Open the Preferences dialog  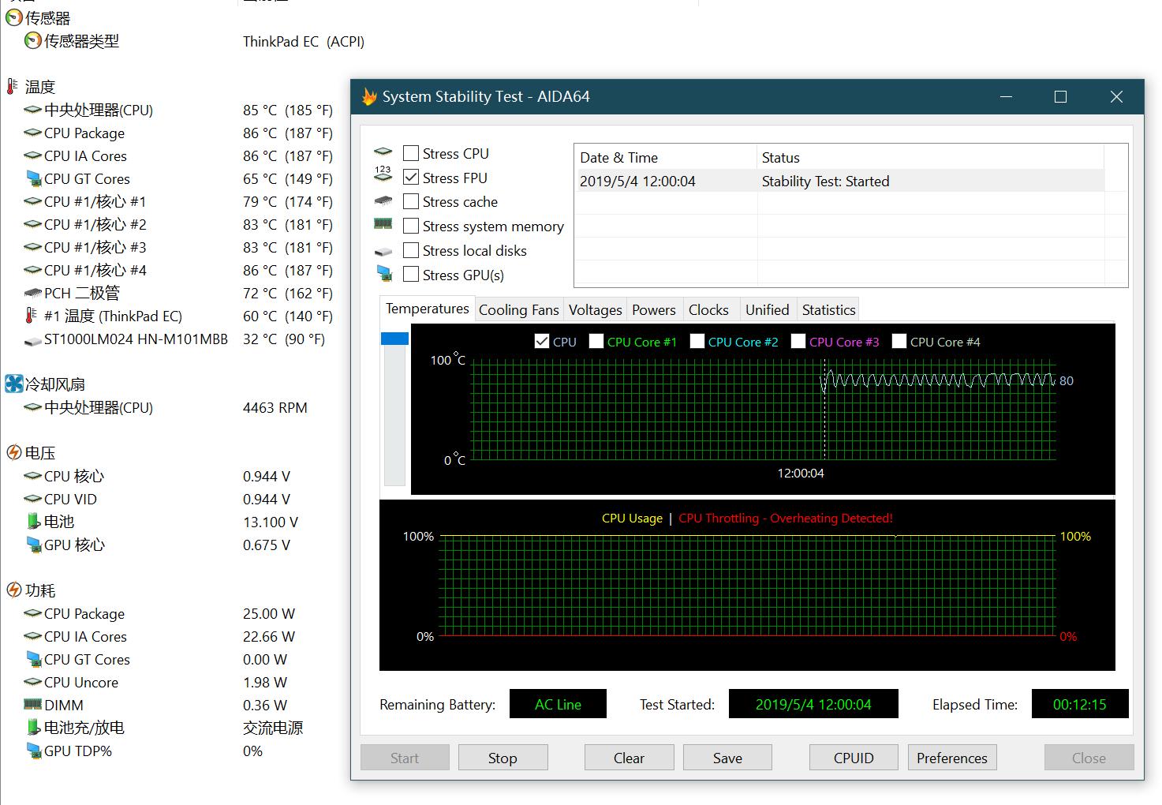tap(951, 758)
